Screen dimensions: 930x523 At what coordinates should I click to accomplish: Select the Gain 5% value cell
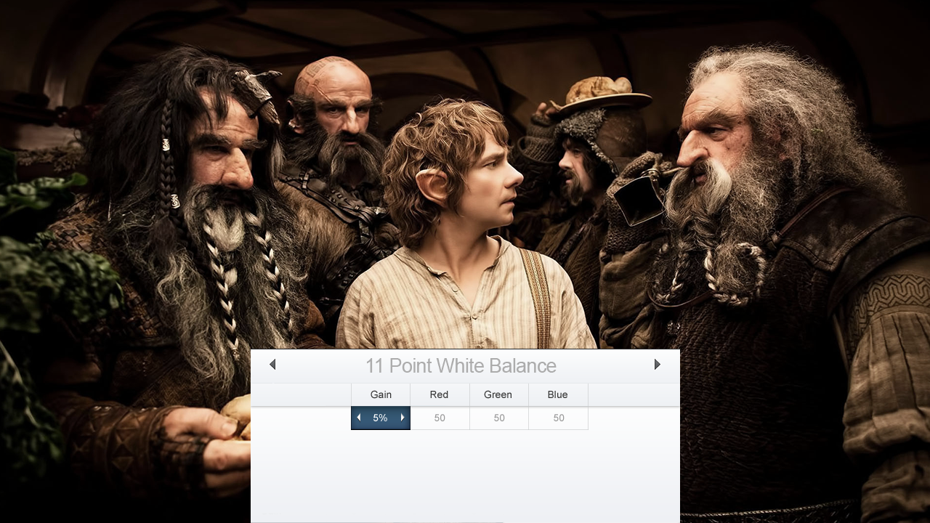tap(380, 418)
